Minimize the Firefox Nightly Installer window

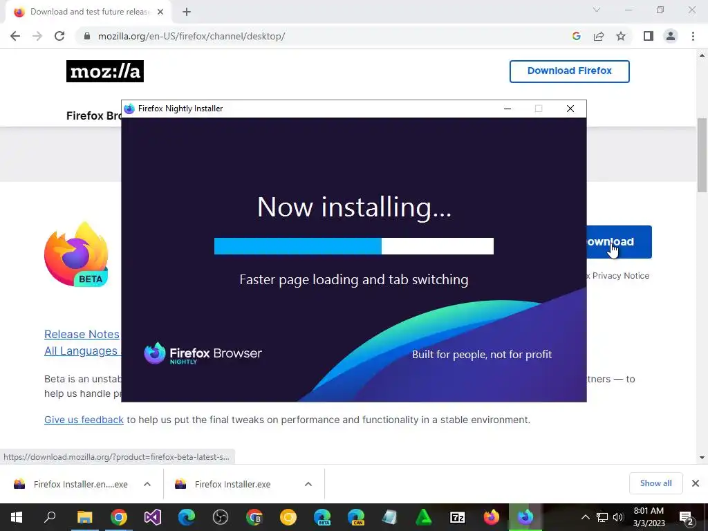coord(507,109)
